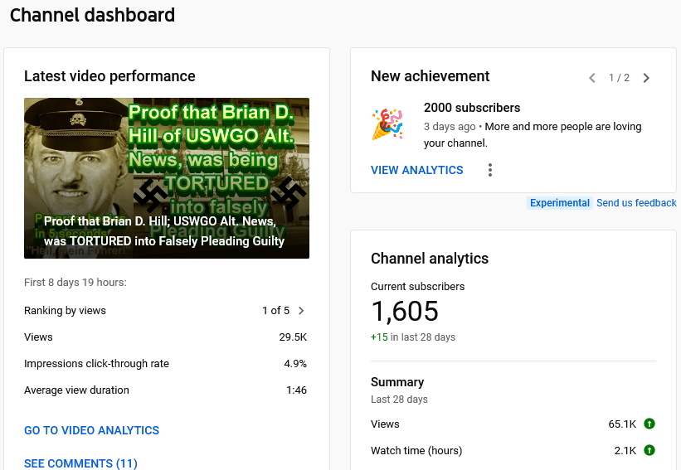Click the green up arrow beside Views 65.1K

click(x=649, y=424)
